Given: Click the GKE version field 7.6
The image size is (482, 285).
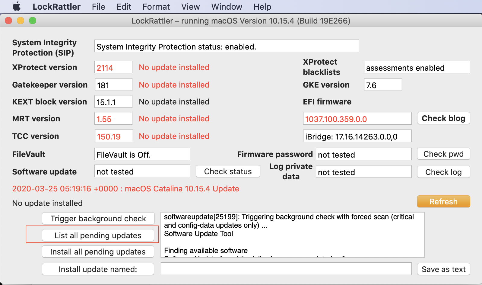Looking at the screenshot, I should (x=383, y=85).
